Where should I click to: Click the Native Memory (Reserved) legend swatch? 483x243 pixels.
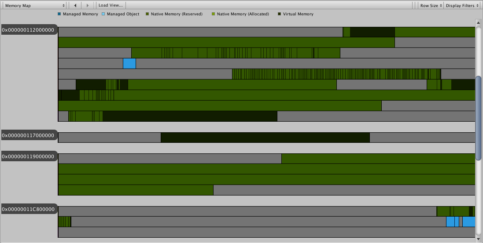(x=147, y=14)
